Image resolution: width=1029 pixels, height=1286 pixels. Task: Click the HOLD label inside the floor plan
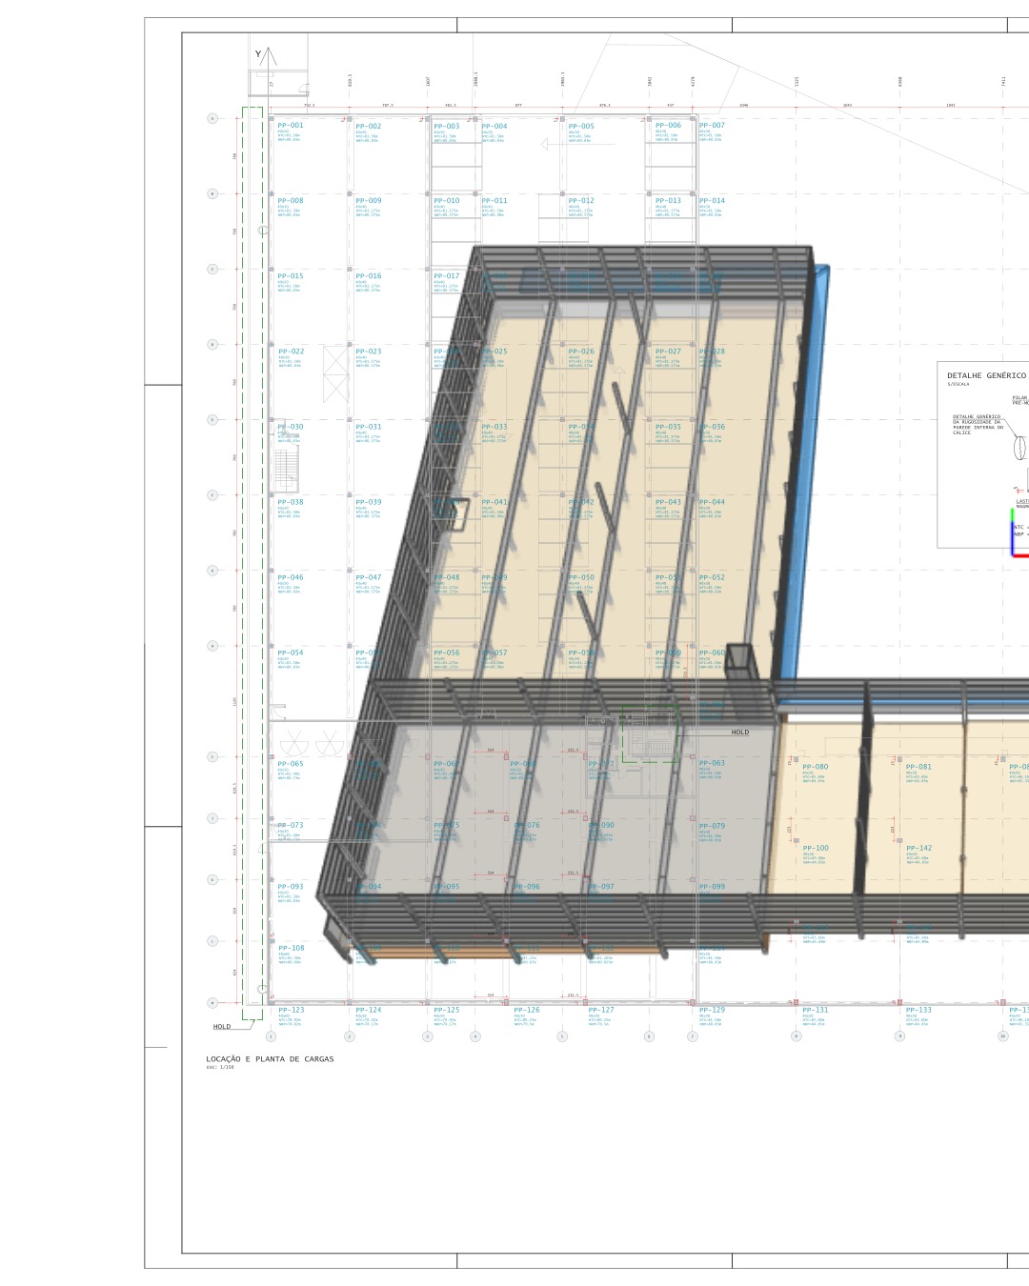739,733
